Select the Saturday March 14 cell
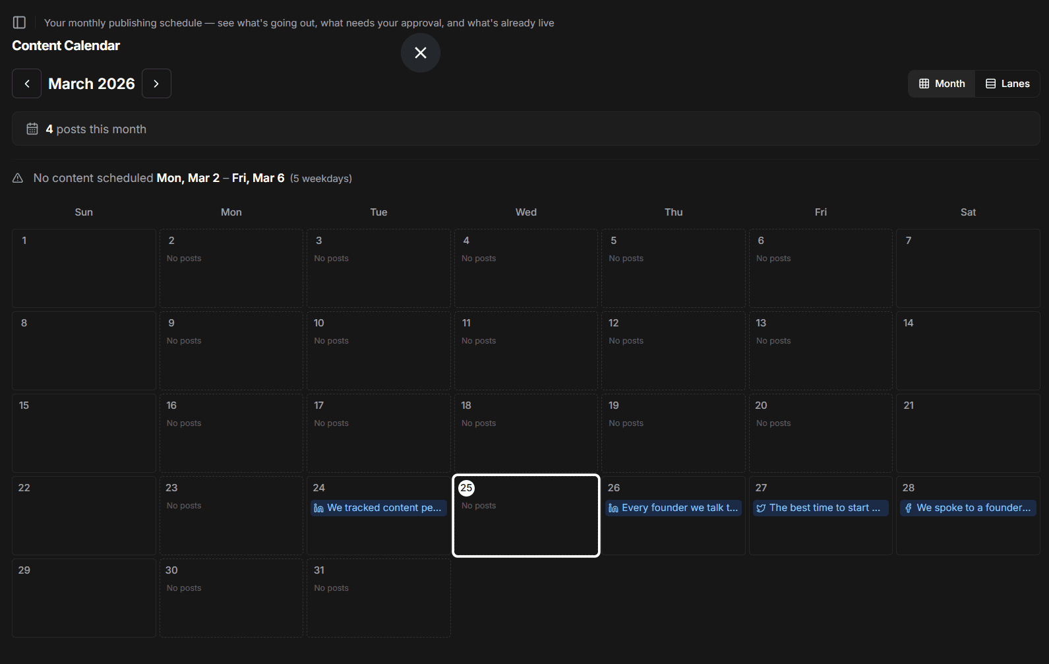Screen dimensions: 1049x664 pyautogui.click(x=968, y=351)
